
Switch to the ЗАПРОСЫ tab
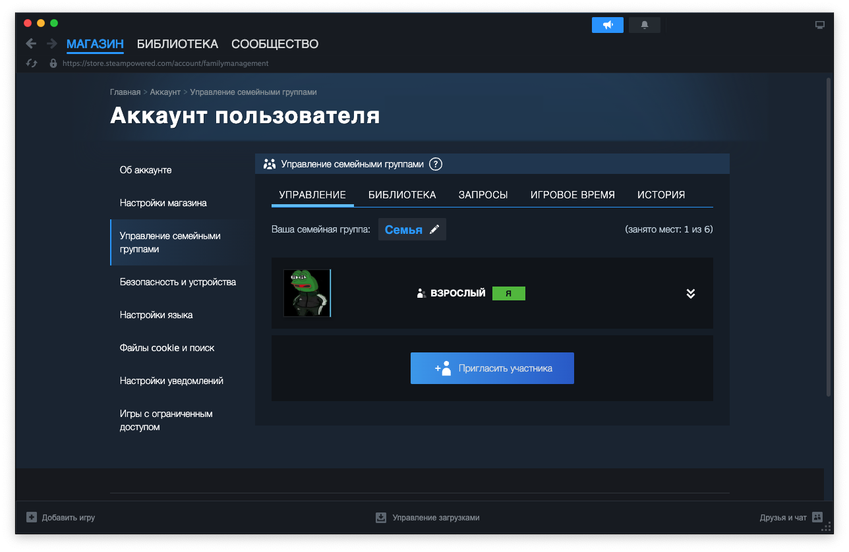(x=483, y=195)
